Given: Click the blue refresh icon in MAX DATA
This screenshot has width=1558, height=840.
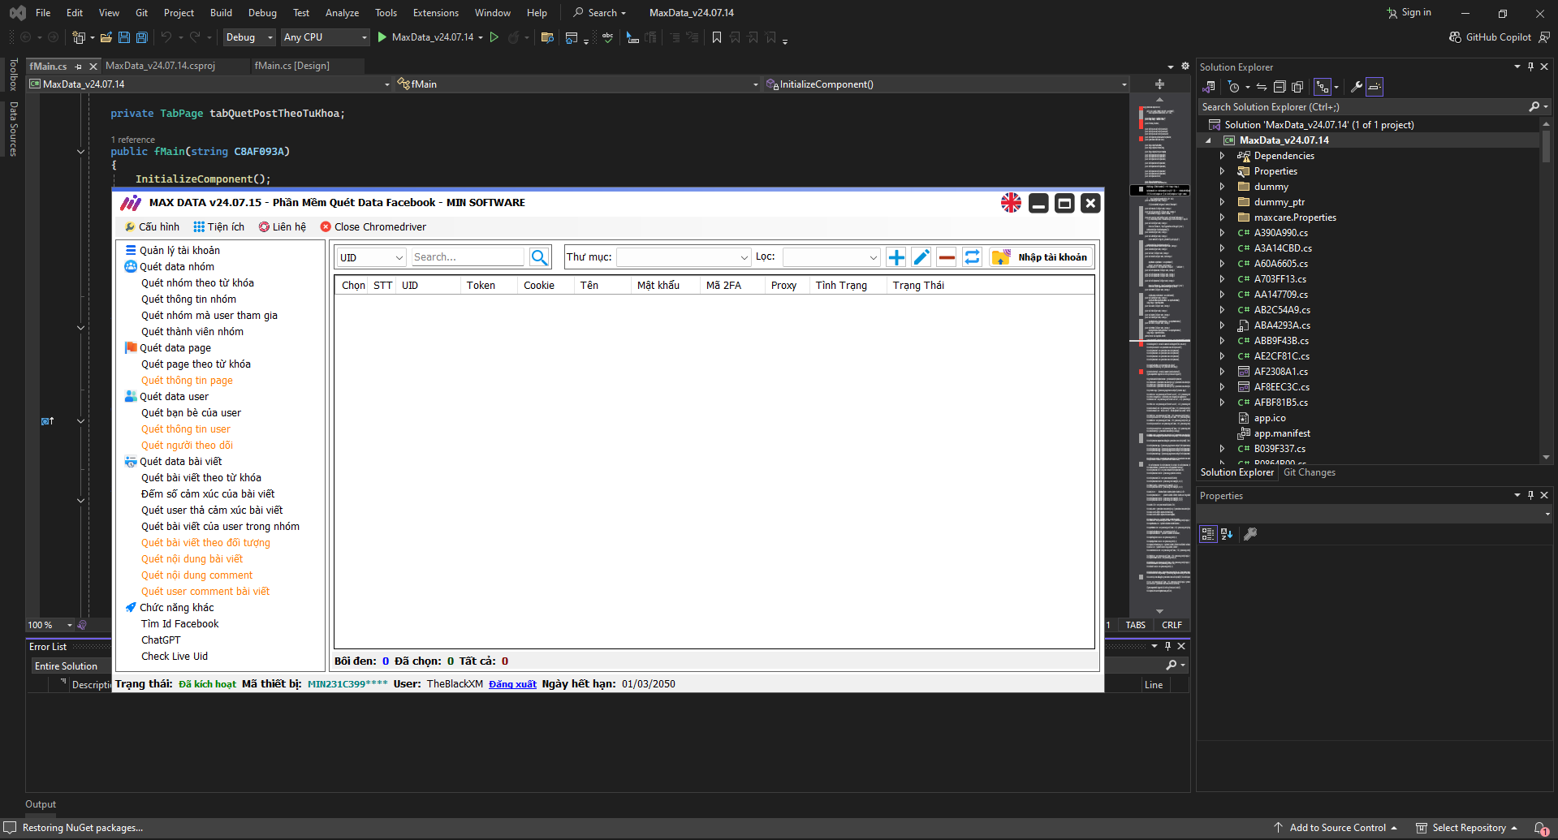Looking at the screenshot, I should [x=972, y=257].
